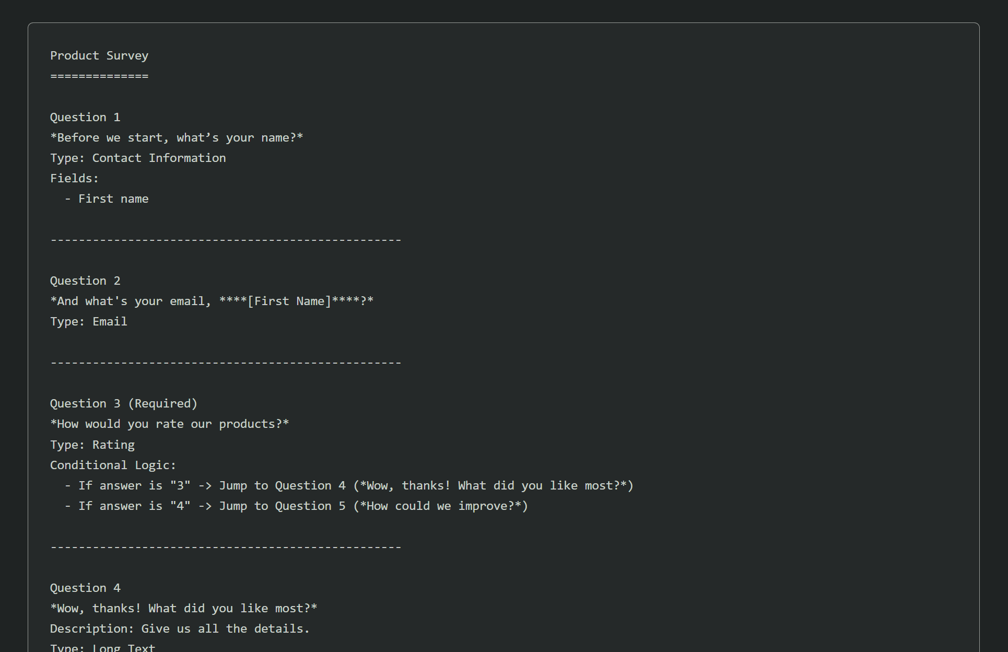Click the "Question 4" heading
Screen dimensions: 1008x652
(x=85, y=588)
